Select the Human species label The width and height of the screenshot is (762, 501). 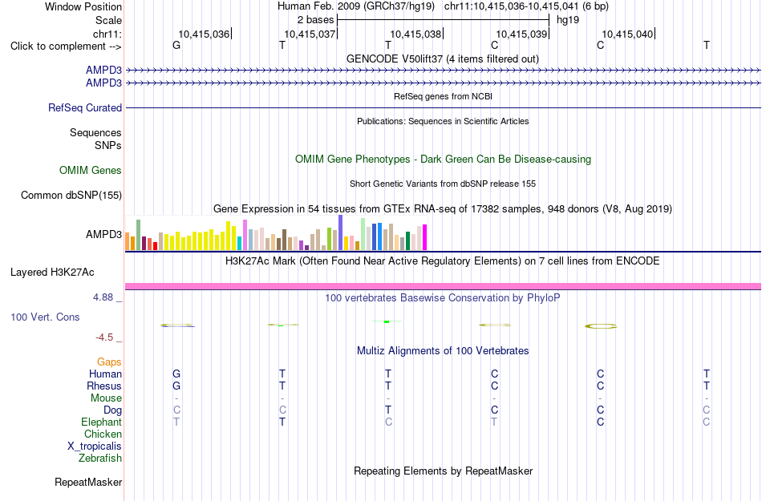click(105, 374)
